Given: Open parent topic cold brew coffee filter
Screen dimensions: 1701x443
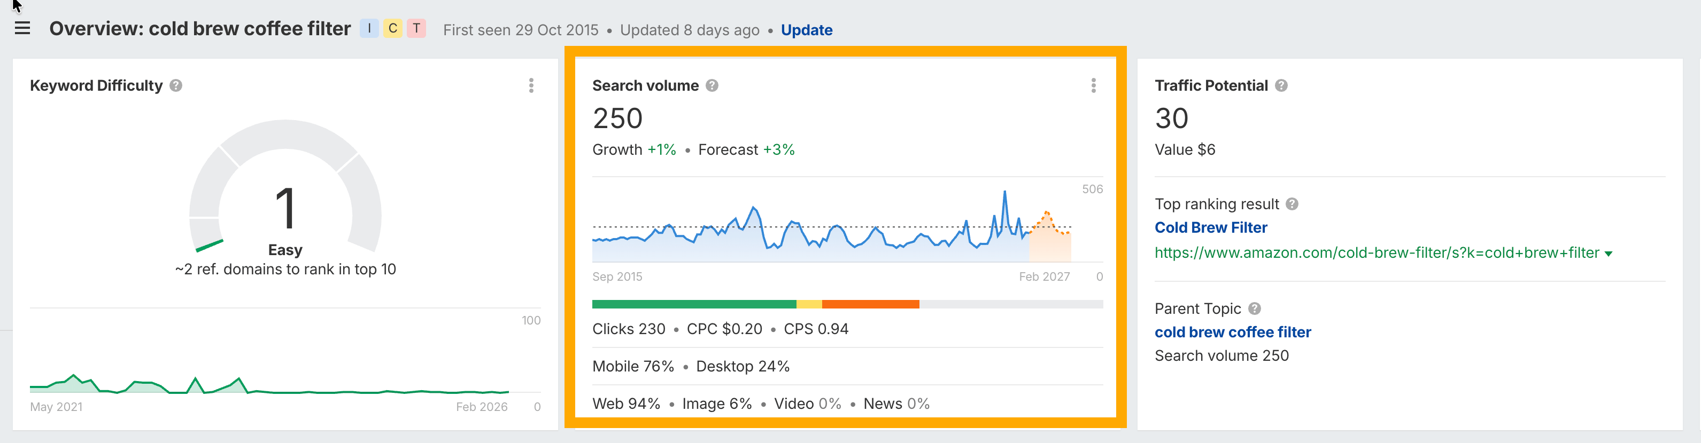Looking at the screenshot, I should click(x=1232, y=332).
